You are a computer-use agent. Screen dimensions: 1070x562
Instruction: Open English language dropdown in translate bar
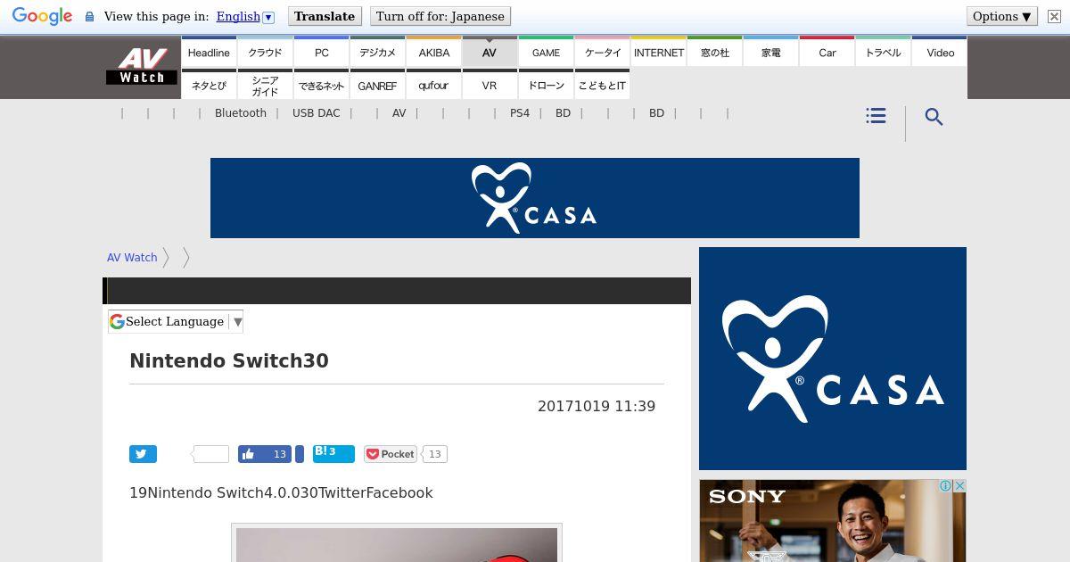(x=245, y=16)
